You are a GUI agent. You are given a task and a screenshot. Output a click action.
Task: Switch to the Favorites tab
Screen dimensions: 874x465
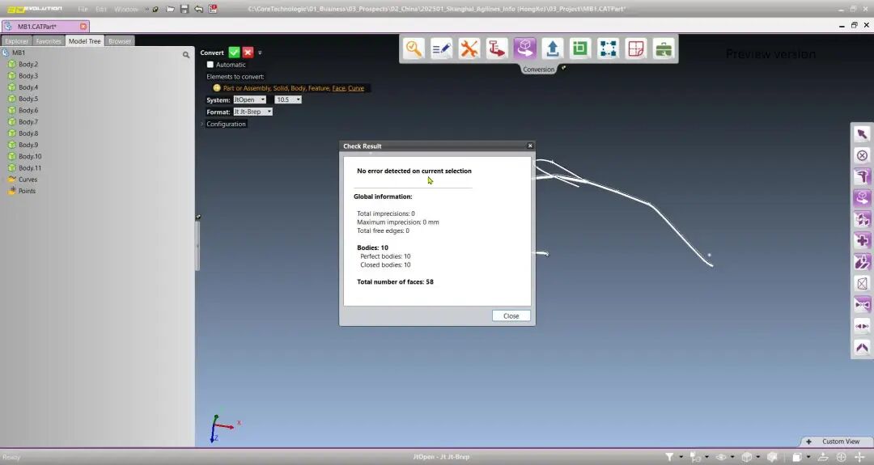(x=49, y=41)
